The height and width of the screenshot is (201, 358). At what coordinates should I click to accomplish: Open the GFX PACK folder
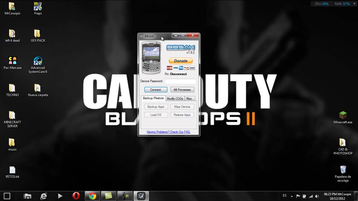[38, 36]
